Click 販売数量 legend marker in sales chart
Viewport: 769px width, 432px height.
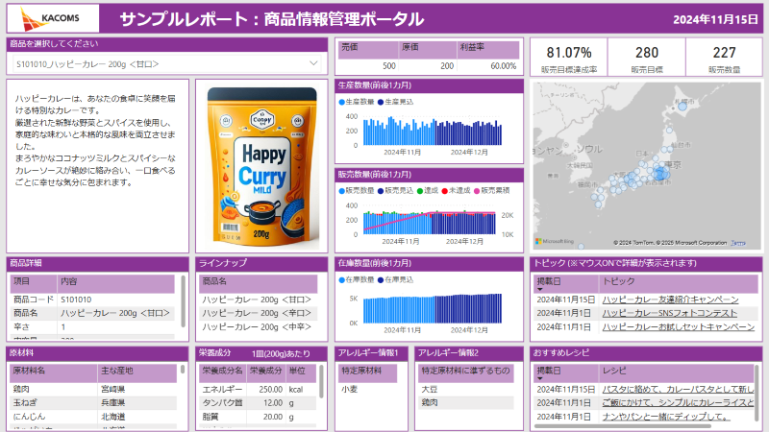coord(342,191)
